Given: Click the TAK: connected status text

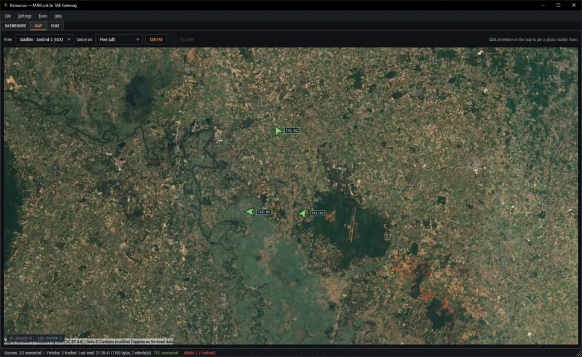Looking at the screenshot, I should (165, 353).
